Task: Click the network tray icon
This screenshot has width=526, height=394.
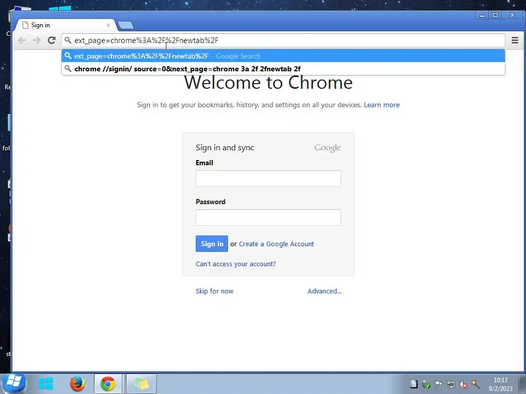Action: pos(451,385)
